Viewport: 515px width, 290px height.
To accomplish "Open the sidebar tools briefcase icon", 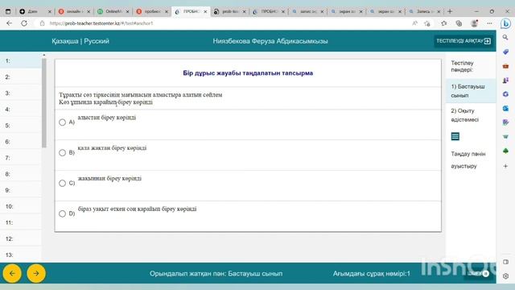I will click(505, 66).
